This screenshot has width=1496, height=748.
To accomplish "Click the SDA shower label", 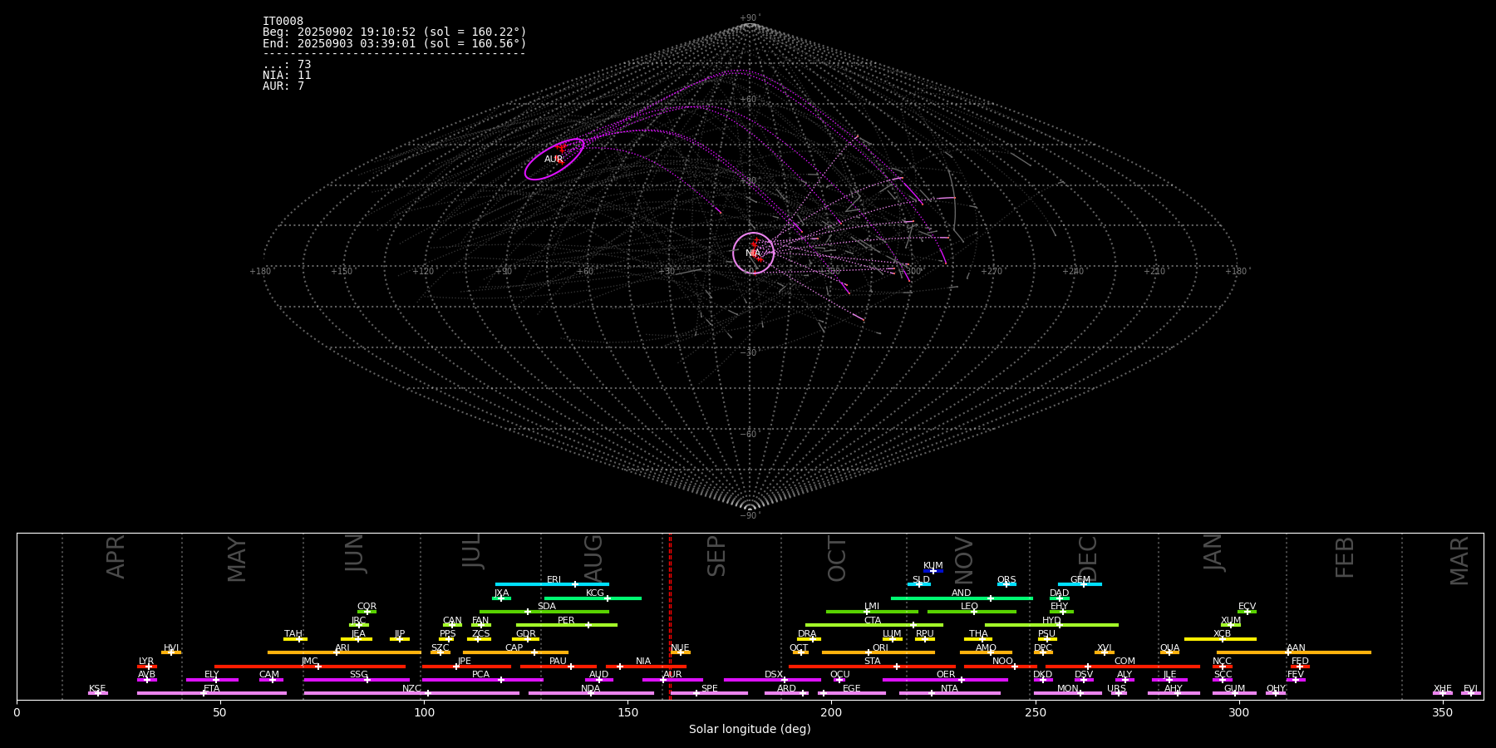I will 546,607.
